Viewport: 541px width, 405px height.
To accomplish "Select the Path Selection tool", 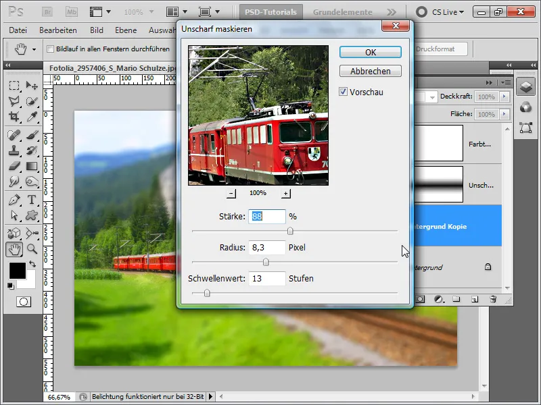I will [14, 215].
